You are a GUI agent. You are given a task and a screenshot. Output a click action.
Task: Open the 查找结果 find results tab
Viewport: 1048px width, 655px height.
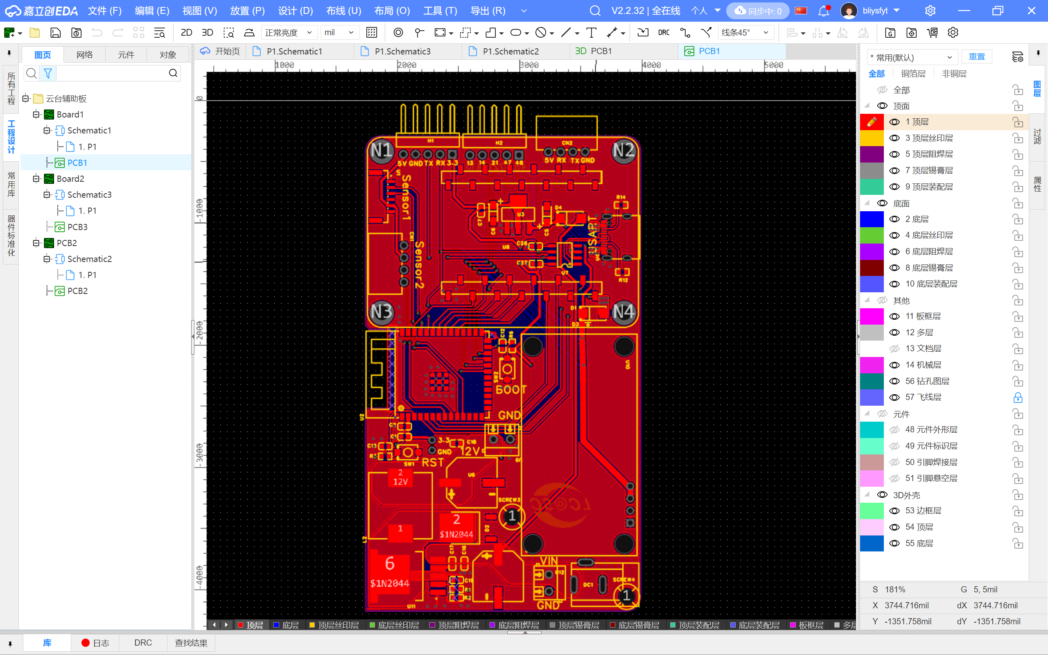[x=191, y=643]
